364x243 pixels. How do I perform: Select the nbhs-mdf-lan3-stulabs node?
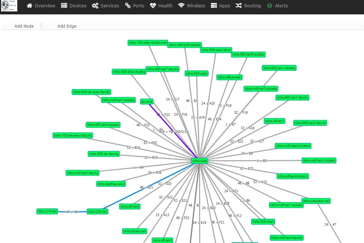(261, 89)
